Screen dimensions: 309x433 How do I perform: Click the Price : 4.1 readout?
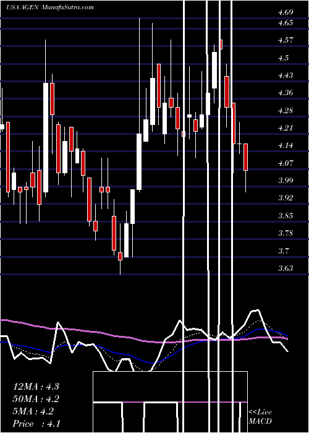click(x=36, y=424)
